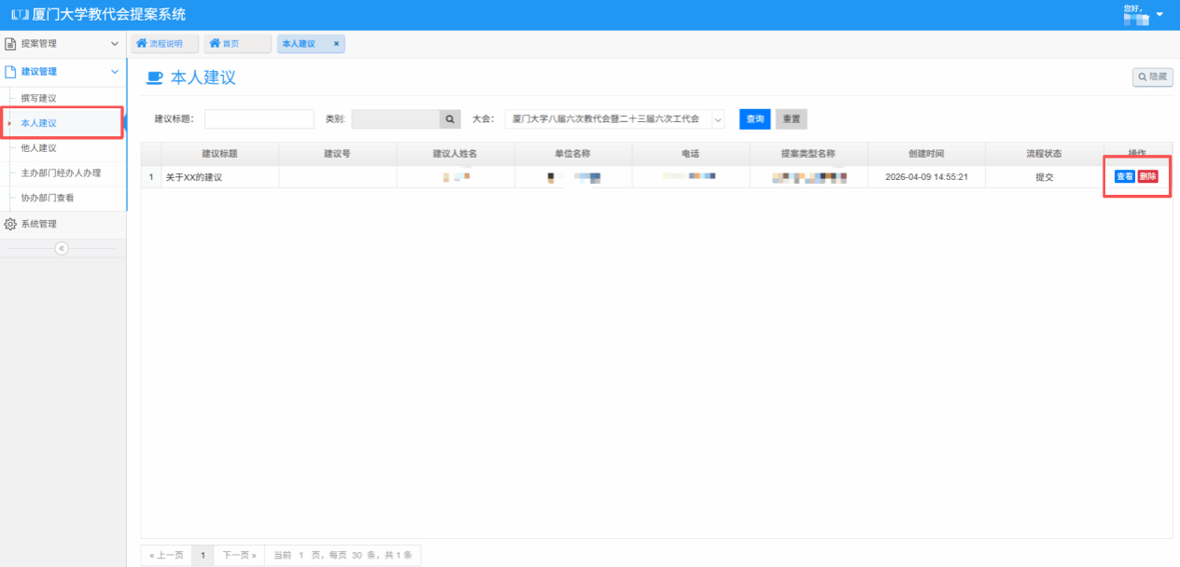Viewport: 1180px width, 567px height.
Task: Switch to the 首页 tab
Action: click(x=237, y=44)
